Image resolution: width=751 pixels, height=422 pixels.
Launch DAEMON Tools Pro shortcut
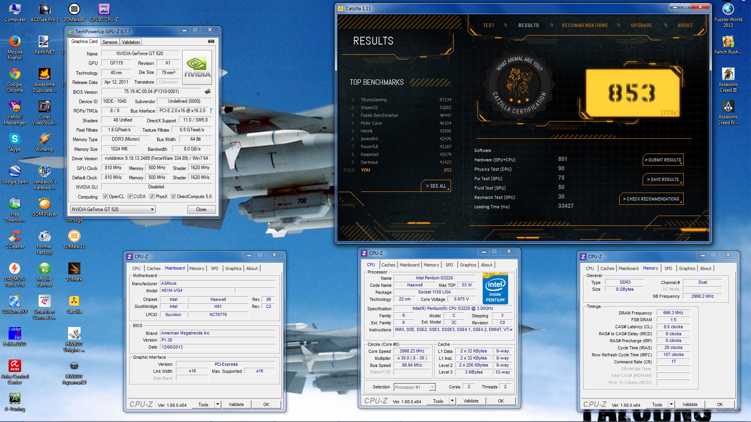[x=14, y=275]
